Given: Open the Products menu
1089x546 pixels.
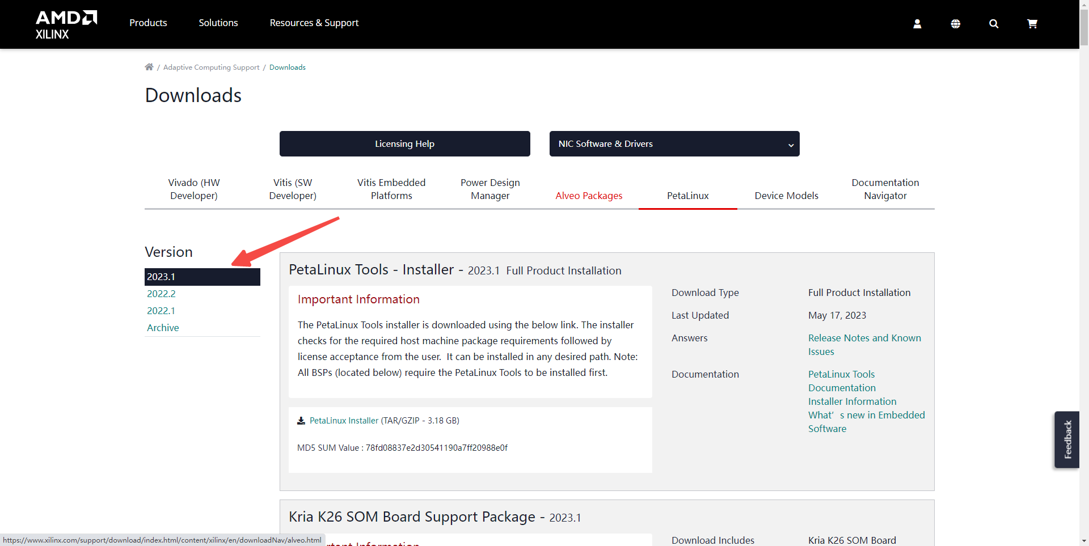Looking at the screenshot, I should (x=148, y=23).
